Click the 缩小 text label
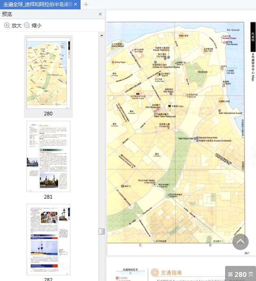The height and width of the screenshot is (281, 256). pos(37,25)
